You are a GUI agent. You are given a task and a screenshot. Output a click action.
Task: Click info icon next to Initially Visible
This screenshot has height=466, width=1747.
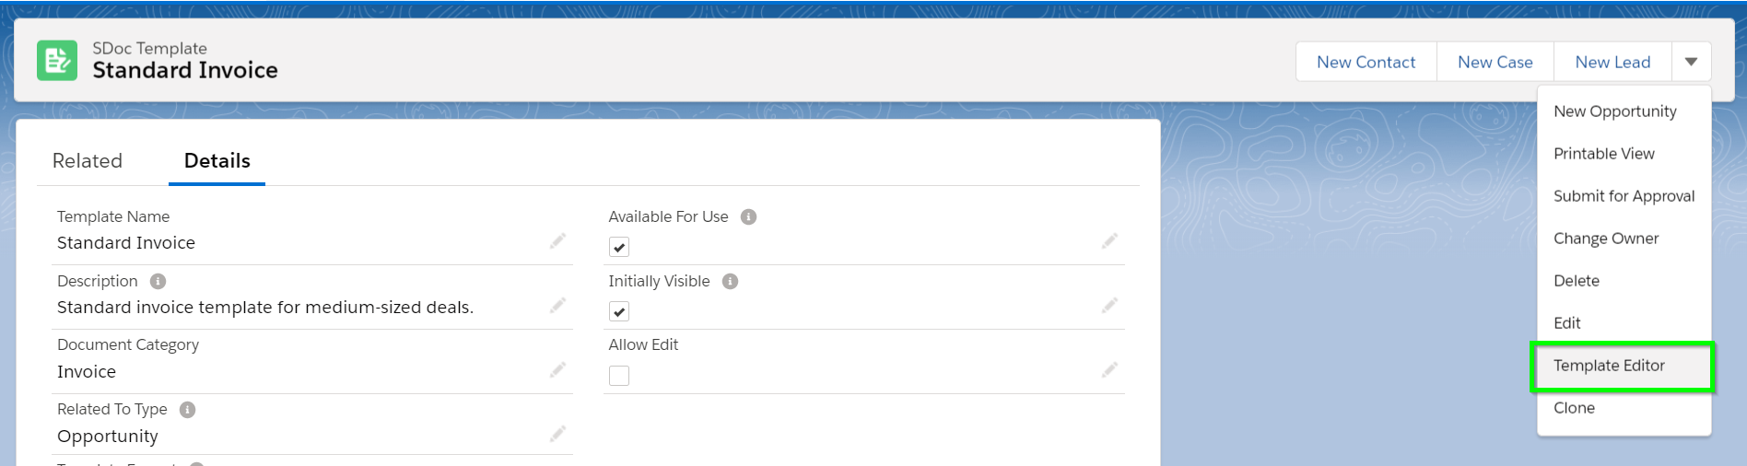click(x=731, y=282)
